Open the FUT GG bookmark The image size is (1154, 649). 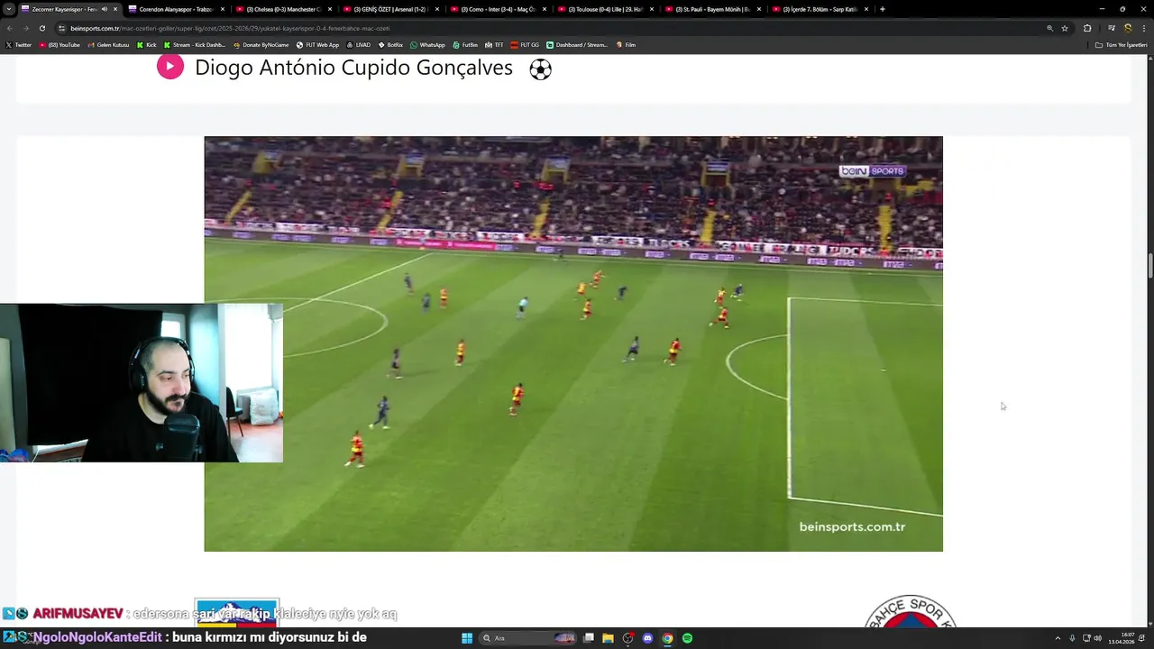coord(525,45)
